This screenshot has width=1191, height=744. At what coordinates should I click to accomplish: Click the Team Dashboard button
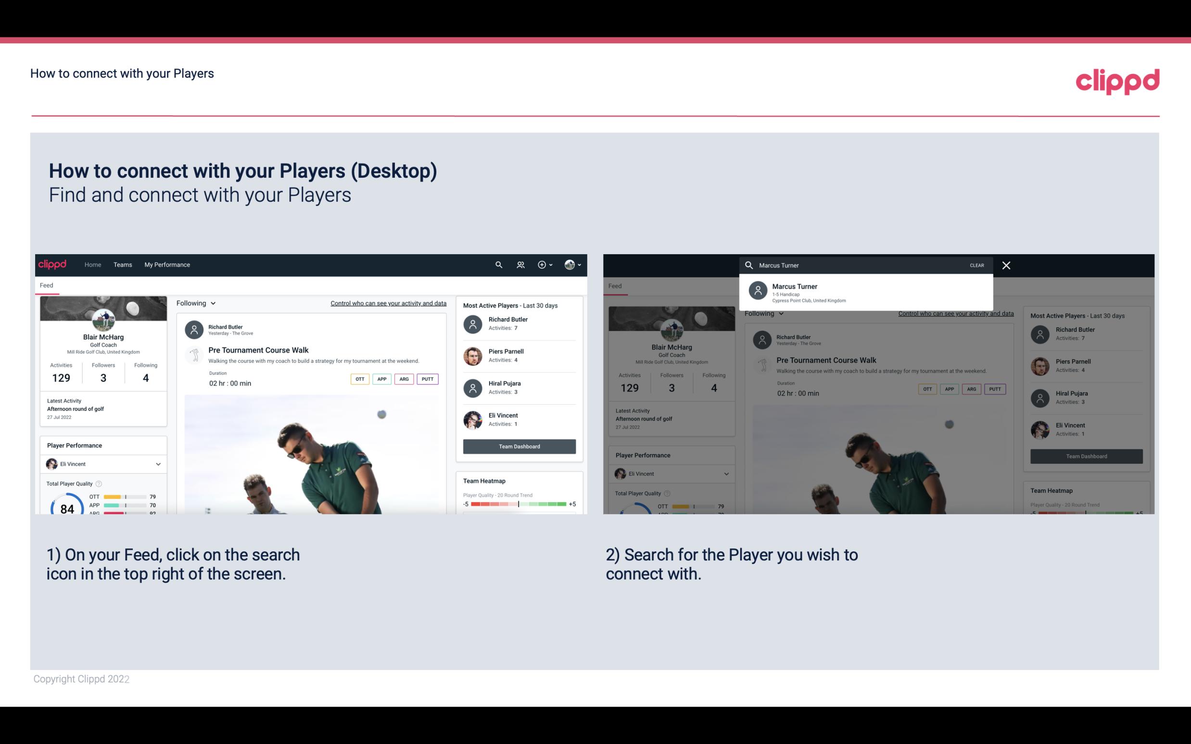pyautogui.click(x=519, y=446)
